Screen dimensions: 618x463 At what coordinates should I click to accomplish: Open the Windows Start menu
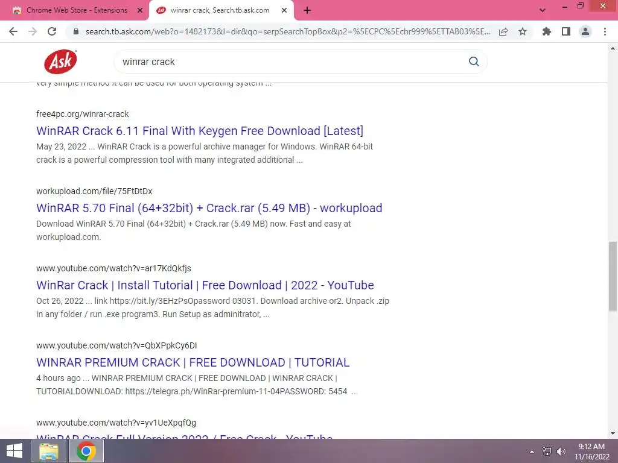(14, 451)
